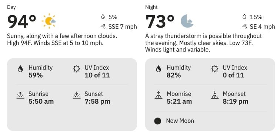Click the night moon and cloud icon
Screen dimensions: 280x135
(x=187, y=21)
